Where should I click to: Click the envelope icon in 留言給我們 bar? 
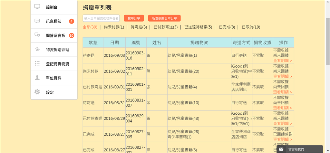(281, 149)
